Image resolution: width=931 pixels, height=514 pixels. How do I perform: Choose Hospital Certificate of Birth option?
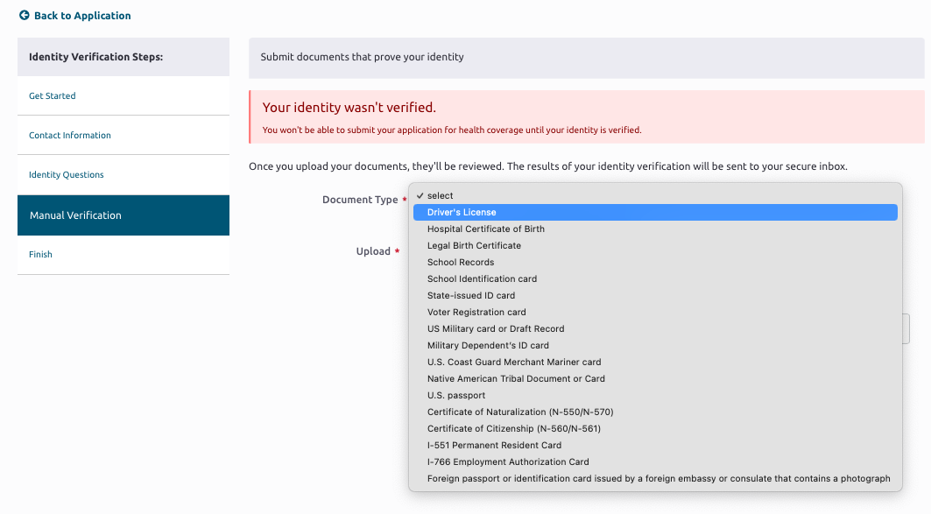(x=655, y=229)
